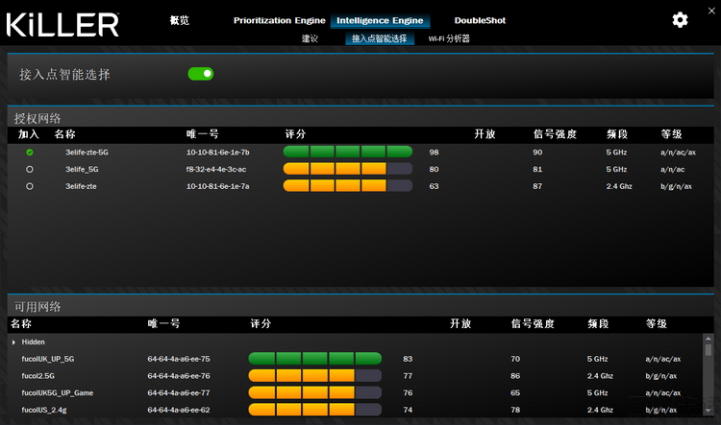
Task: Sort 可用网络 by 评分 column
Action: (x=261, y=323)
